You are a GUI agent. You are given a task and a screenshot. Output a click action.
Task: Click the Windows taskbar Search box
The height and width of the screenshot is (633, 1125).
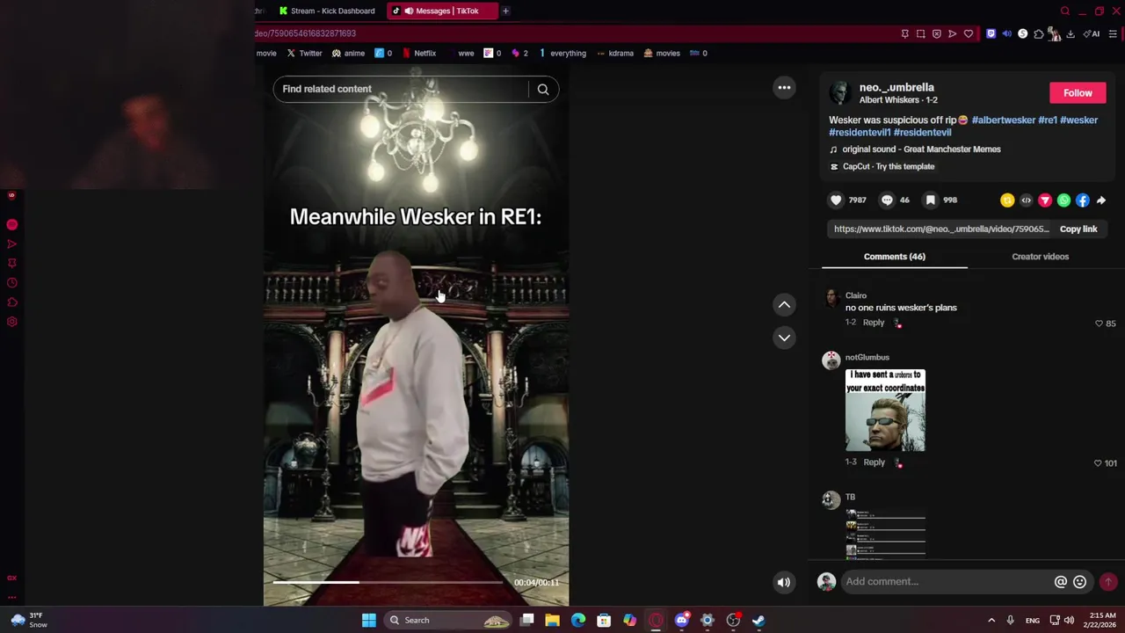[449, 621]
